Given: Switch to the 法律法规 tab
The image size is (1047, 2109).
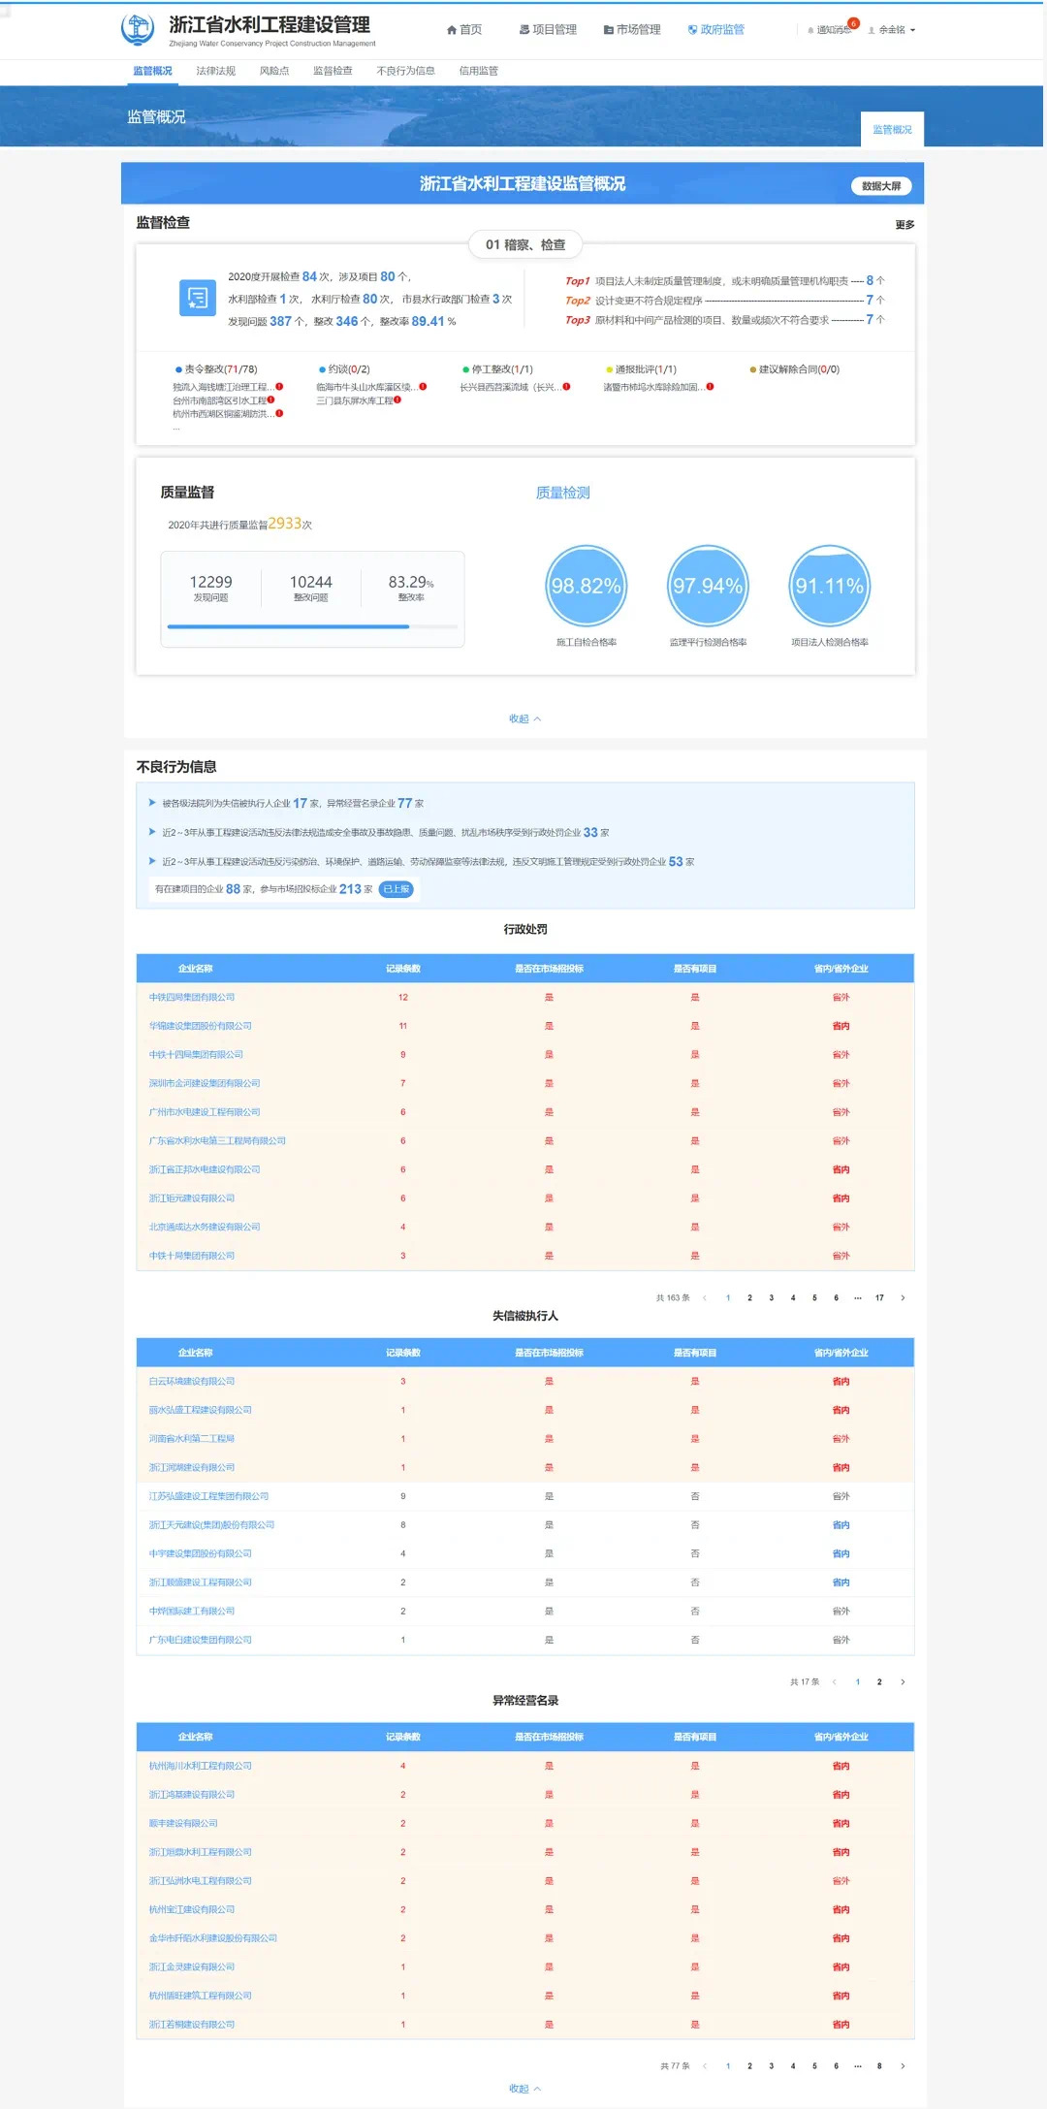Looking at the screenshot, I should tap(215, 71).
